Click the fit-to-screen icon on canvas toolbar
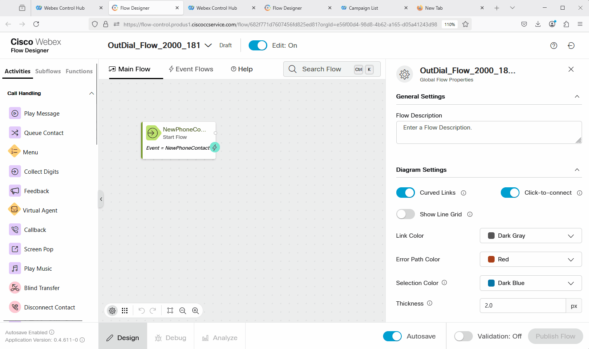The height and width of the screenshot is (349, 589). point(170,311)
